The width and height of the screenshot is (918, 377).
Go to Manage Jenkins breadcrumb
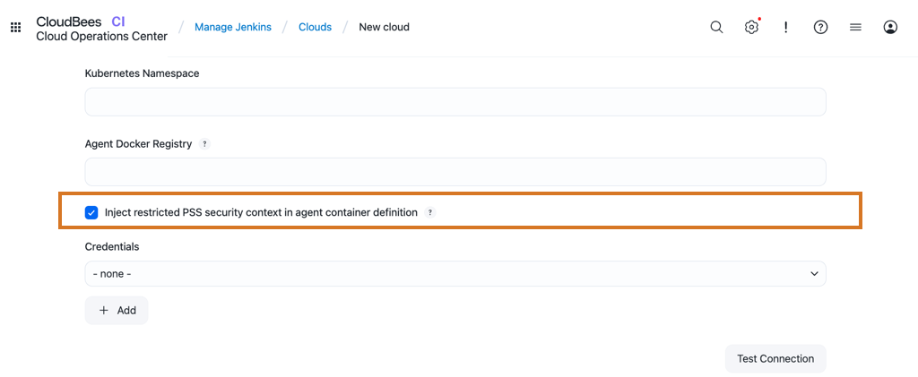233,28
